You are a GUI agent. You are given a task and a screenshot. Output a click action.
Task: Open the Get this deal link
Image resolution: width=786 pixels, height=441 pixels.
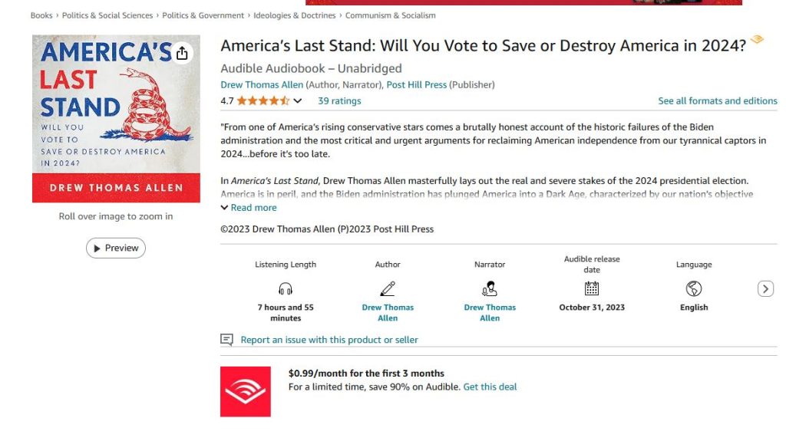click(x=490, y=387)
